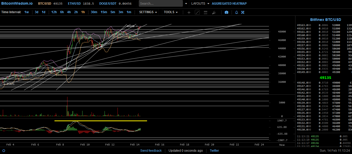Set time interval to 6h

(x=62, y=12)
